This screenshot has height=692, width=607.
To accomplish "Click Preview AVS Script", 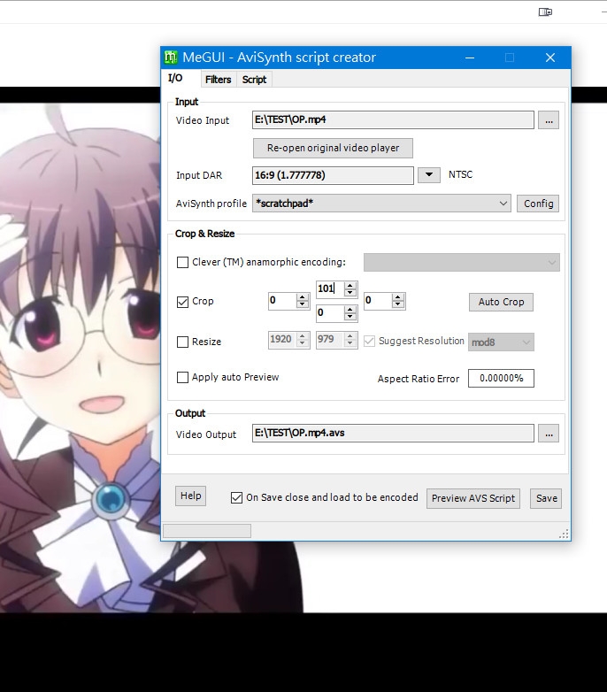I will (x=473, y=498).
